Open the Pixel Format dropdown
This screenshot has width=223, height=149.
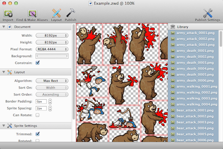coord(52,49)
